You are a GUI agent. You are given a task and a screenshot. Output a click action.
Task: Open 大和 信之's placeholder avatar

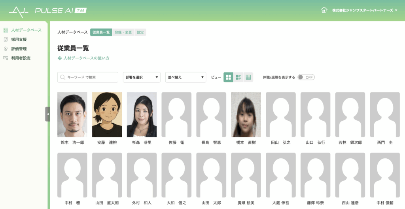176,175
